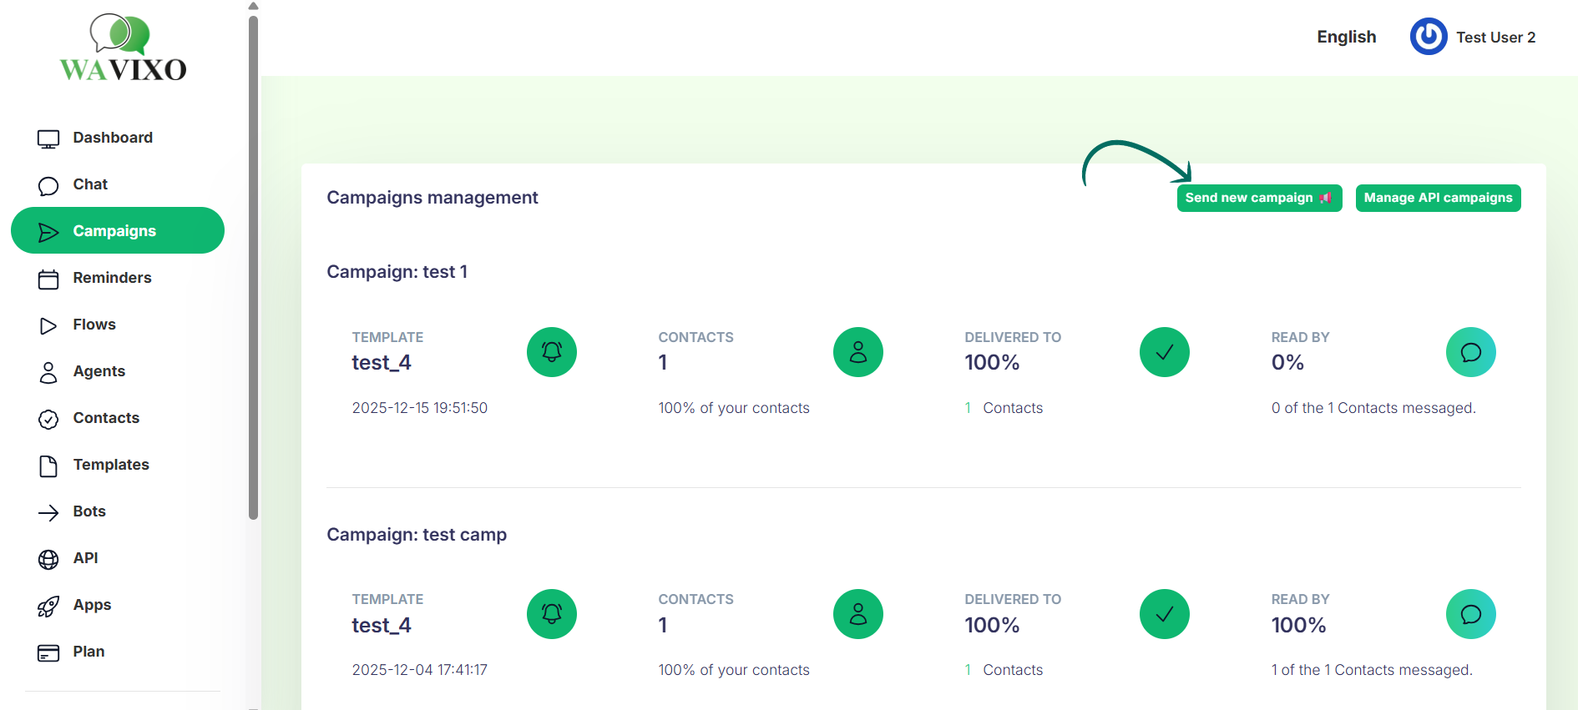
Task: Click the Agents person icon
Action: point(48,372)
